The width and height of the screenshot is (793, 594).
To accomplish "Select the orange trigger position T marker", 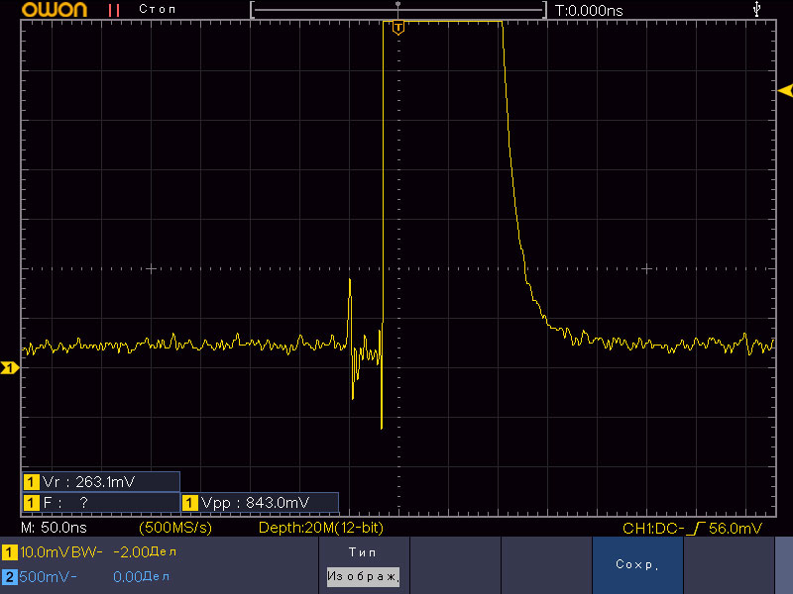I will [x=397, y=27].
